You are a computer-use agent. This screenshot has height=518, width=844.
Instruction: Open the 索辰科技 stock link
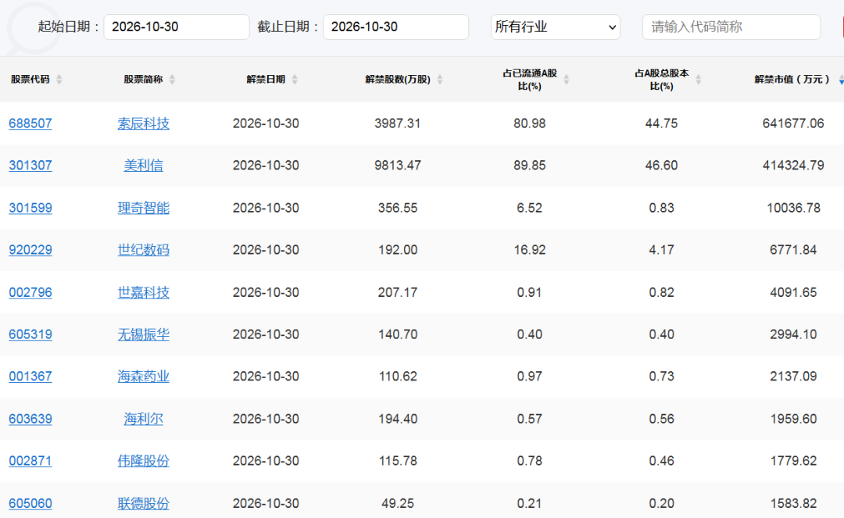(x=144, y=123)
